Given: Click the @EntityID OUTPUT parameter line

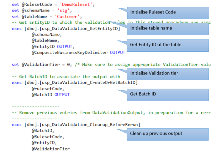Looking at the screenshot, I should pyautogui.click(x=53, y=46).
